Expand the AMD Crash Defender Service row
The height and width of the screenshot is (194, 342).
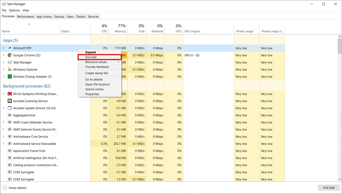point(3,122)
